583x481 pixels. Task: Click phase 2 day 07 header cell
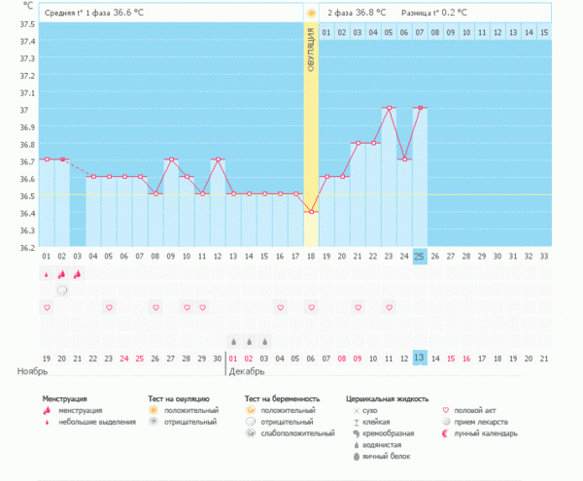tap(420, 32)
